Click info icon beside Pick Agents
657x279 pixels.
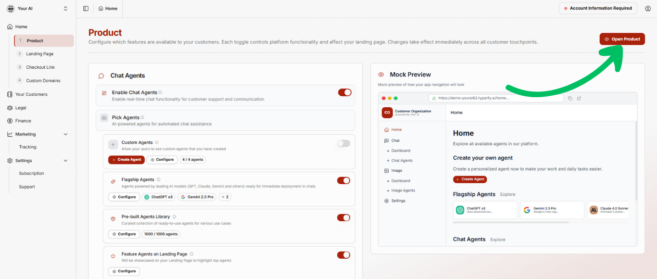142,117
